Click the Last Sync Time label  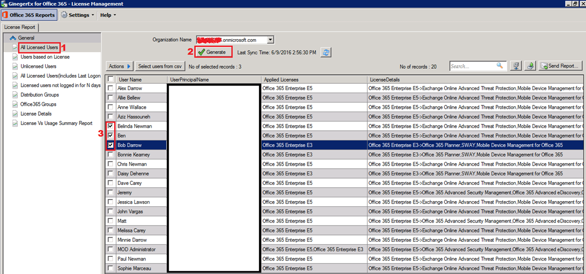(x=277, y=52)
